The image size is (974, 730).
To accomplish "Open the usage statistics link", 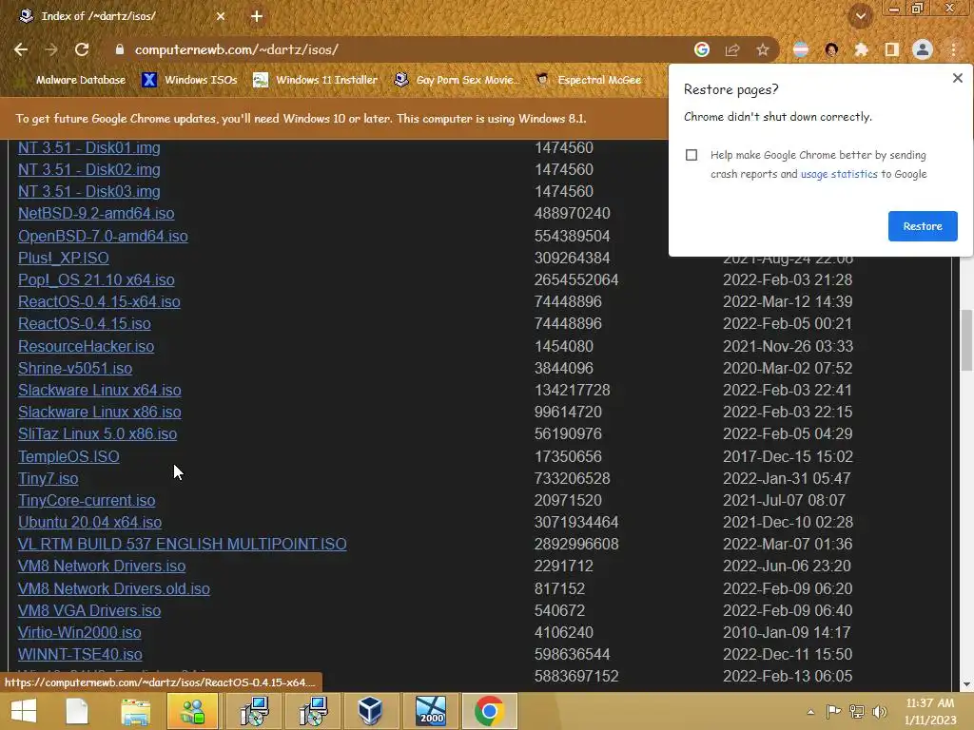I will 839,175.
